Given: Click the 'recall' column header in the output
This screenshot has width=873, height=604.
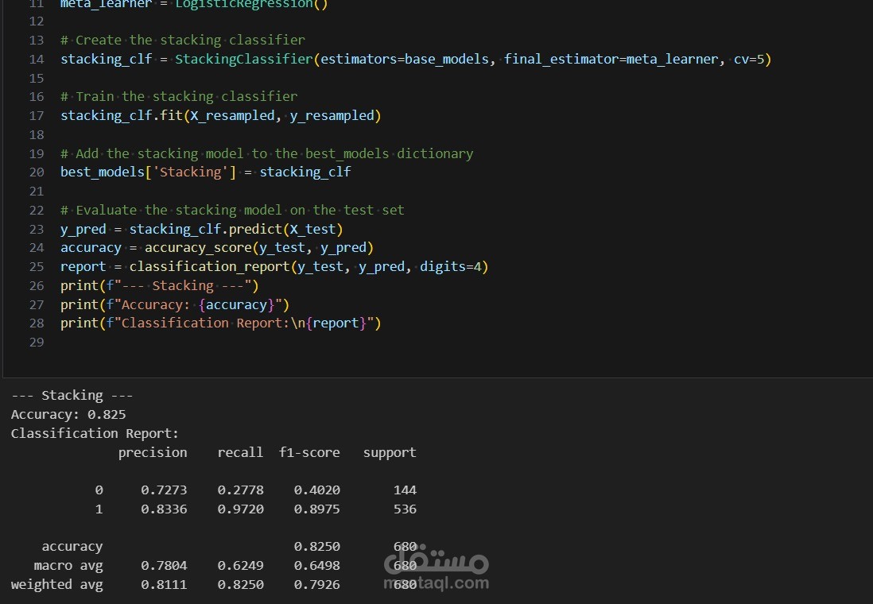Looking at the screenshot, I should [240, 452].
